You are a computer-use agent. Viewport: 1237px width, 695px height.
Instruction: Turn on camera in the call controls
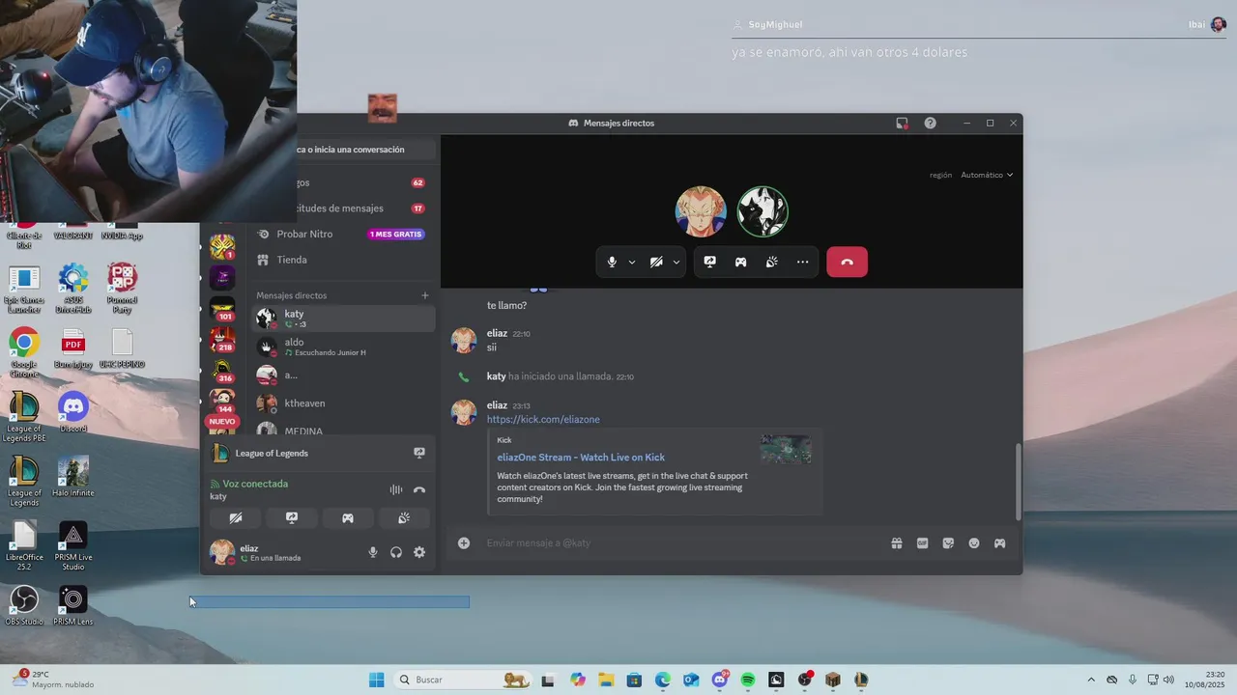point(656,262)
